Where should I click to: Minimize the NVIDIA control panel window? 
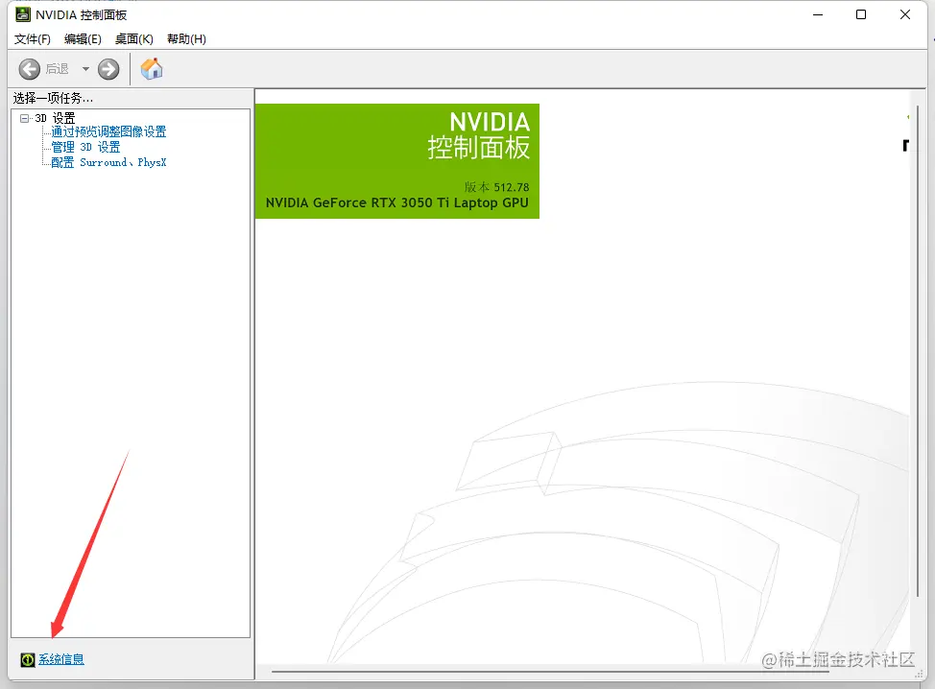(x=818, y=15)
